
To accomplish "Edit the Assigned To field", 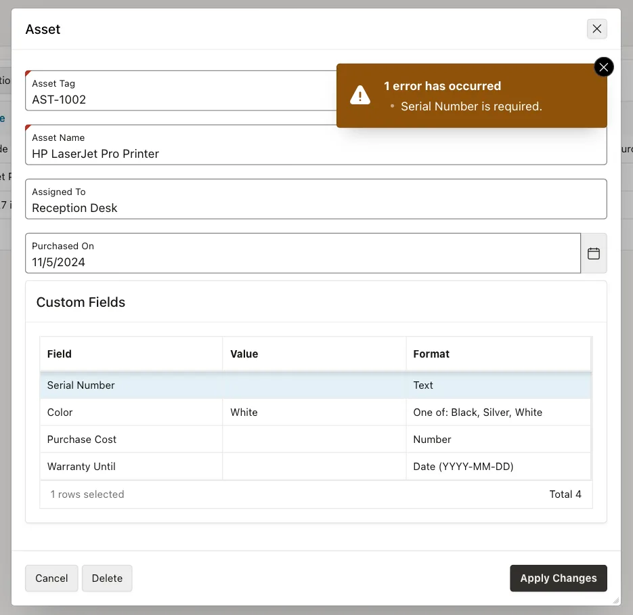I will tap(316, 199).
